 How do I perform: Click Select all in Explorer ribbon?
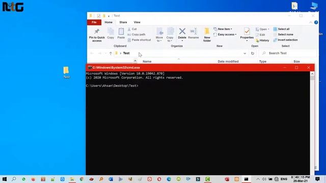281,29
